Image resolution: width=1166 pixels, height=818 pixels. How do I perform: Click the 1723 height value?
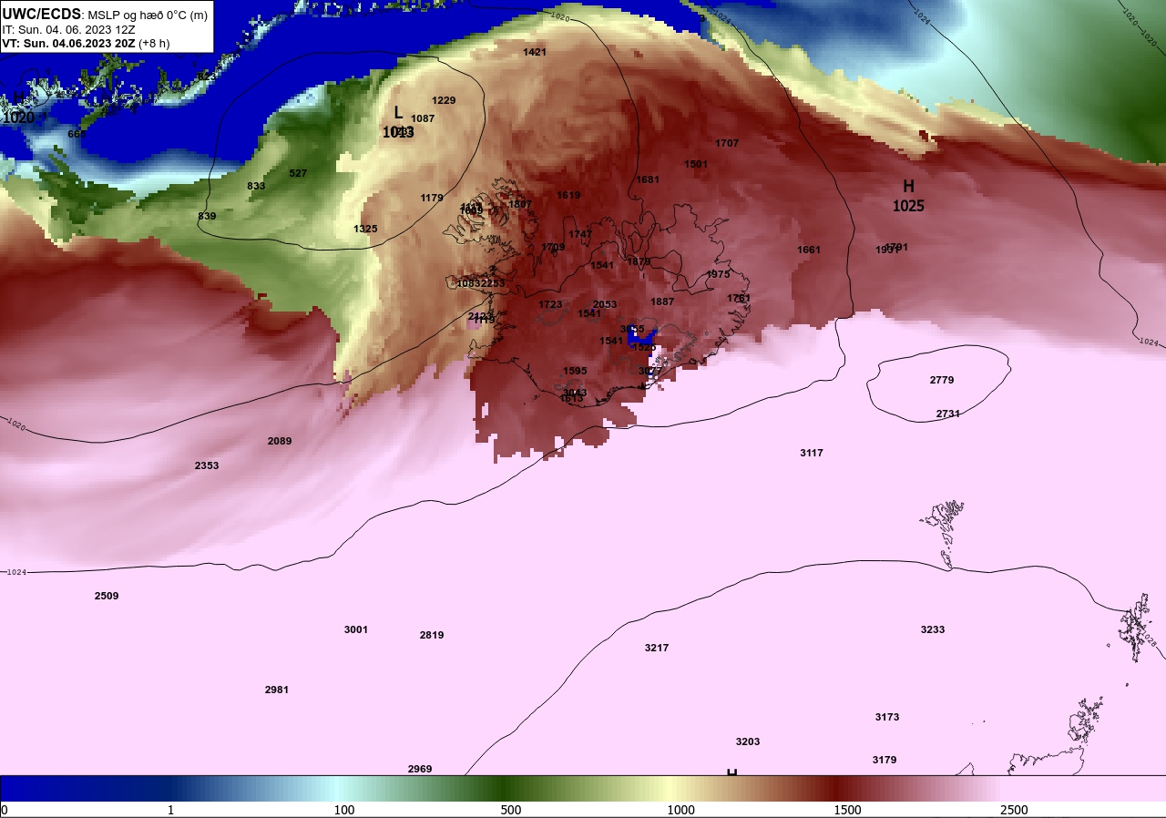tap(550, 304)
